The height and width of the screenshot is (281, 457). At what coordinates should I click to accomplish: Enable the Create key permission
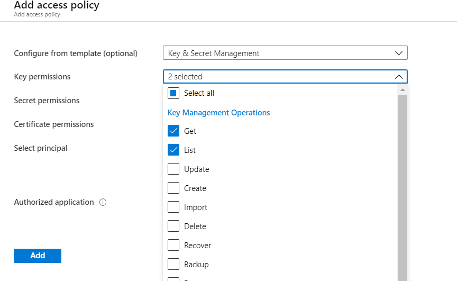(173, 188)
